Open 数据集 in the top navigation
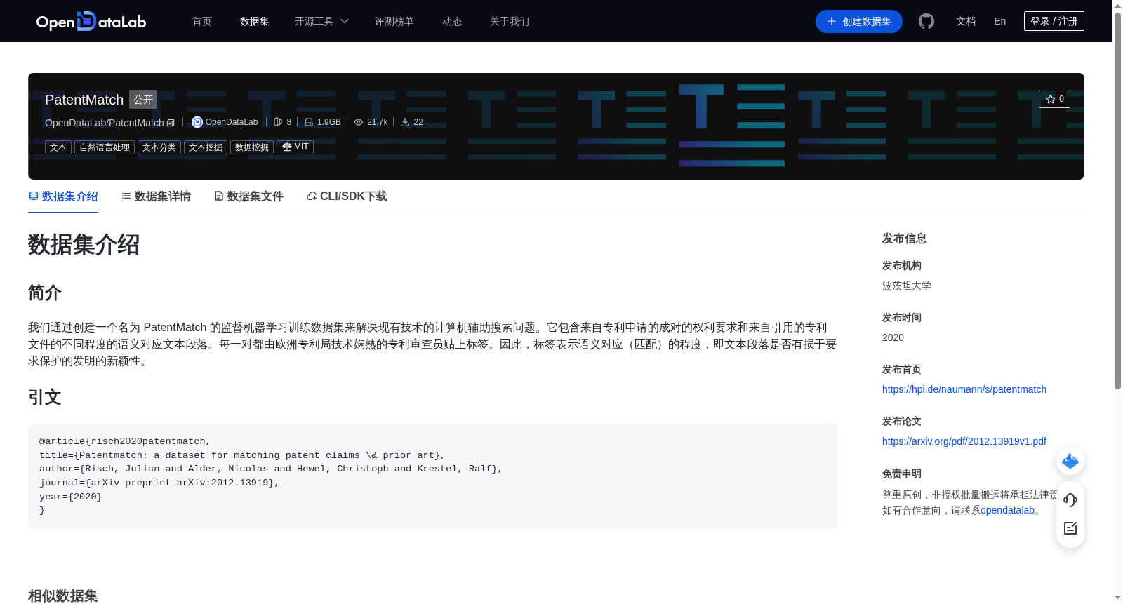This screenshot has width=1123, height=604. click(255, 21)
